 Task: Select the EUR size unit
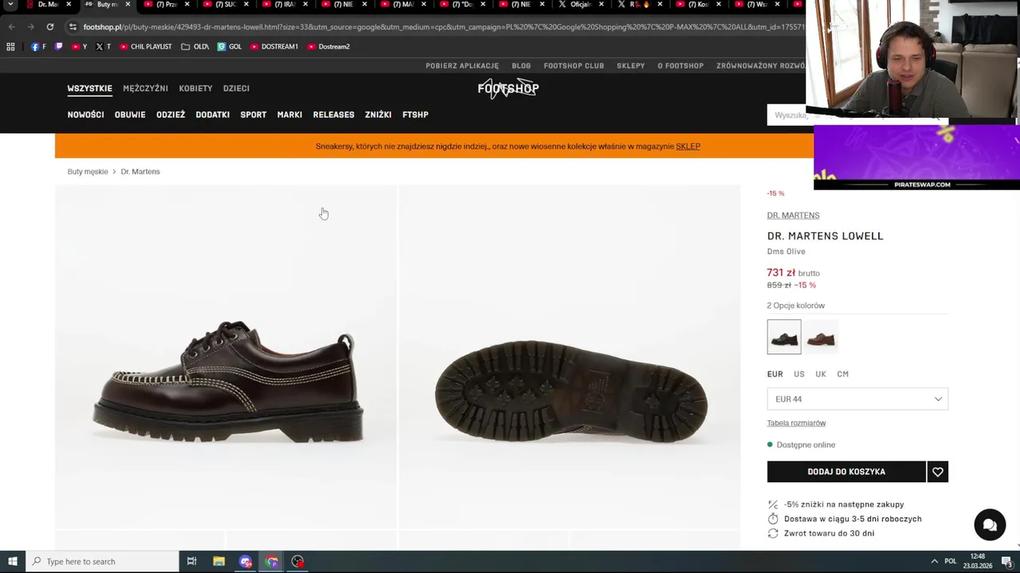[x=775, y=374]
